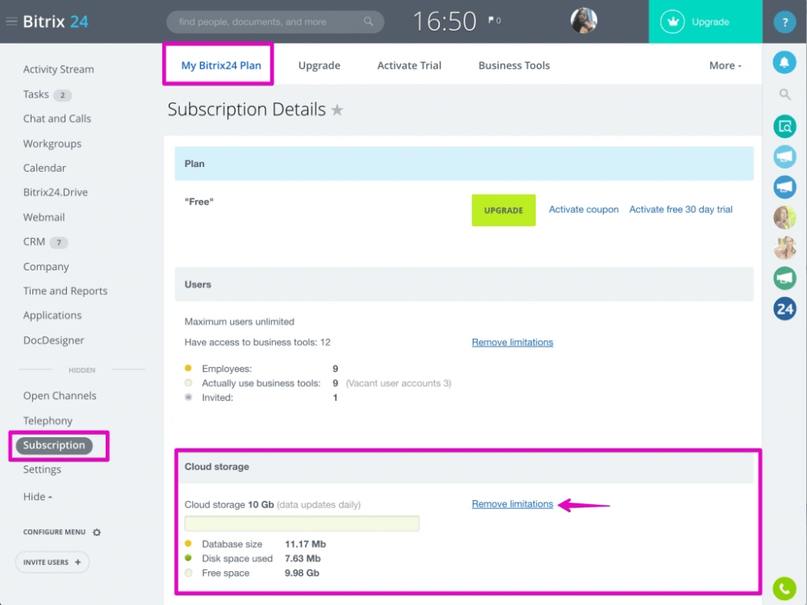
Task: Click the cloud storage usage bar
Action: (302, 523)
